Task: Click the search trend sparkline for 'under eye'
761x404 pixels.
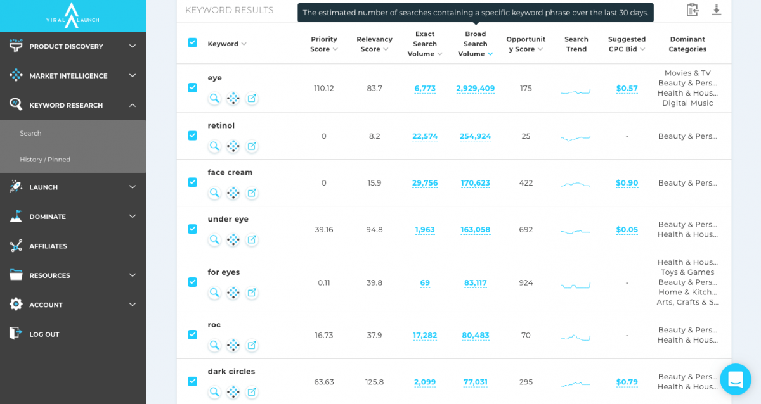Action: (576, 230)
